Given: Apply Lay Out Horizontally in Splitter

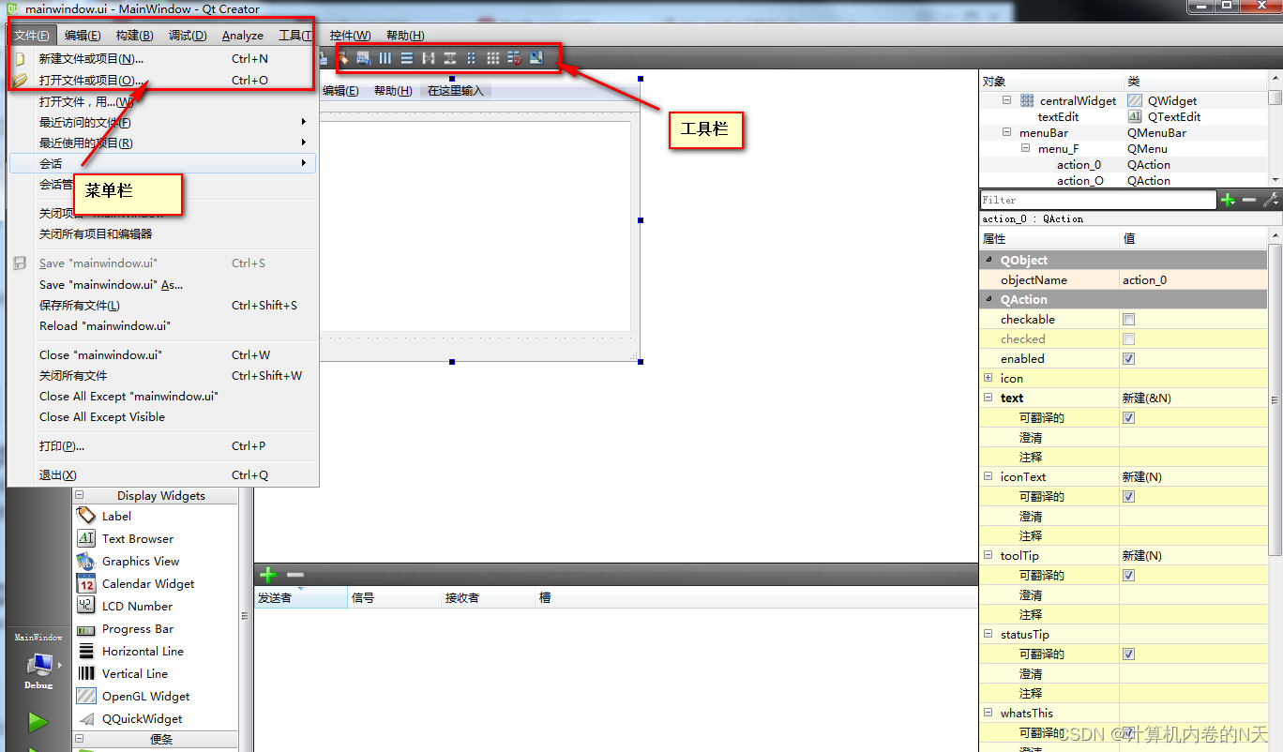Looking at the screenshot, I should pos(429,58).
